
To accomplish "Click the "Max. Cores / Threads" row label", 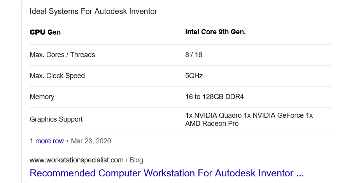I will click(62, 55).
